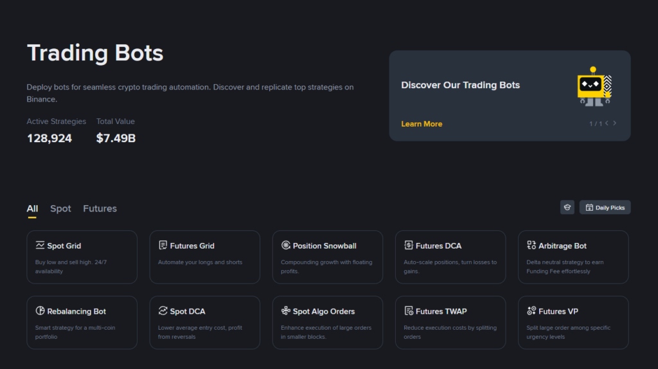Viewport: 658px width, 369px height.
Task: Go to next banner slide
Action: pyautogui.click(x=615, y=123)
